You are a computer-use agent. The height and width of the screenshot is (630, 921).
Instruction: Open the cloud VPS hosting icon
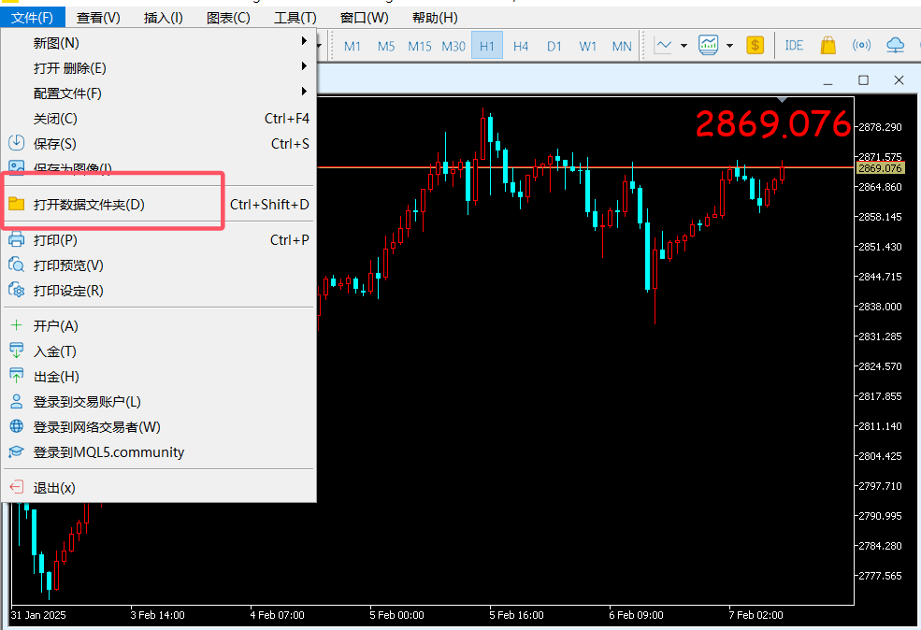(x=895, y=46)
